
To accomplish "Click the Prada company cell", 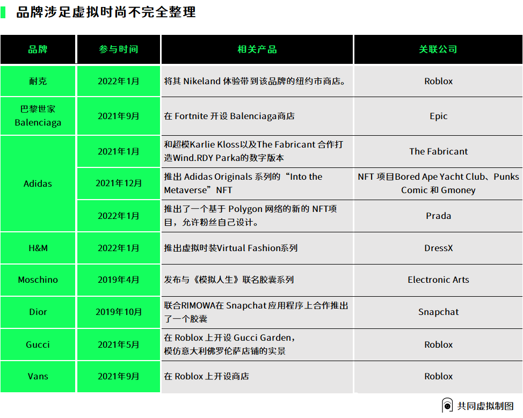I will 438,216.
